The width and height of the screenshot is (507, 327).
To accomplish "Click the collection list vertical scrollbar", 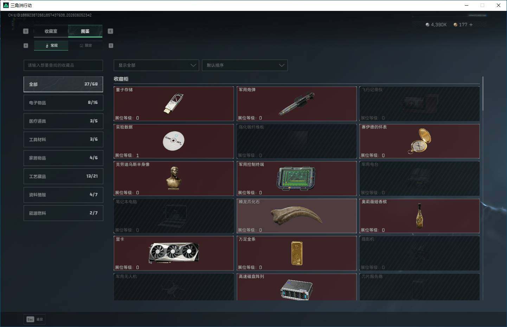I will pos(483,93).
